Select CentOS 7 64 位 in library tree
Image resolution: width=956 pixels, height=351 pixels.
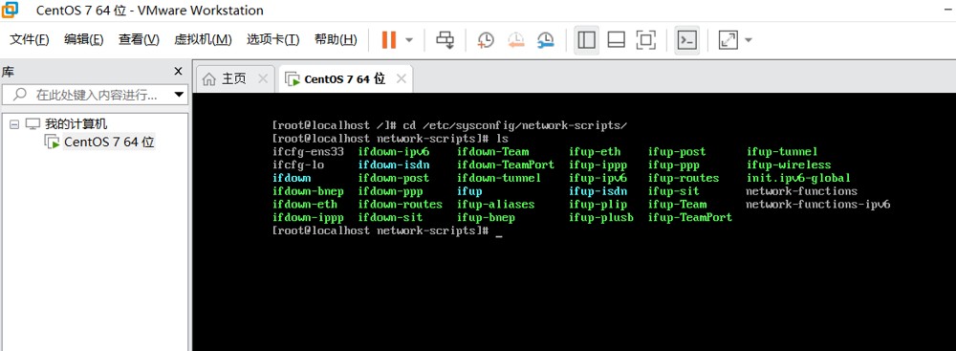109,143
